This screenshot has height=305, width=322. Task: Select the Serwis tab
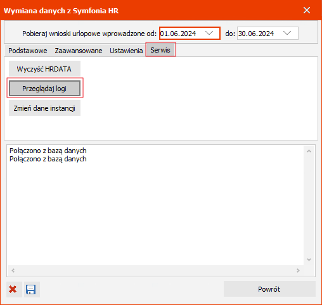(x=160, y=50)
